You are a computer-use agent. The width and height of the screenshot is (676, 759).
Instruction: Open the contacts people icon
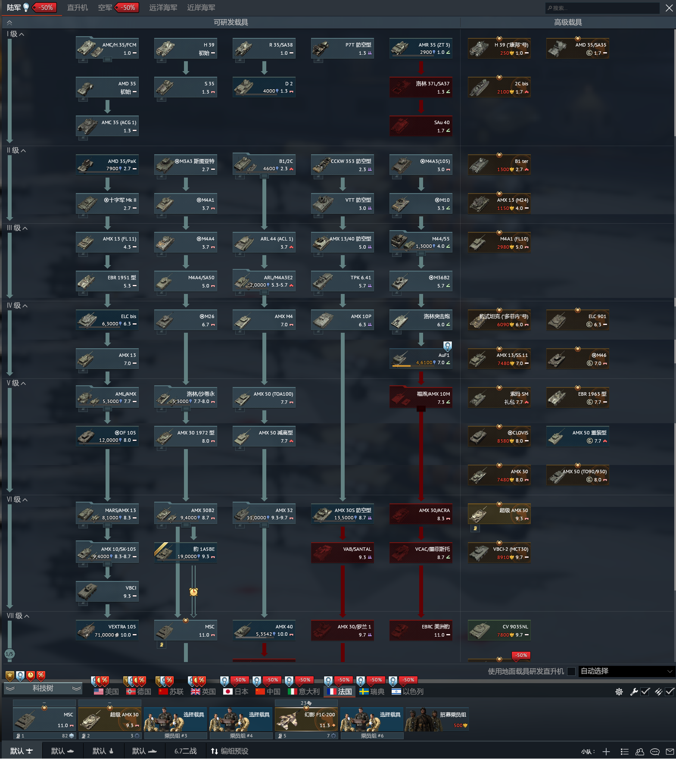pyautogui.click(x=640, y=752)
